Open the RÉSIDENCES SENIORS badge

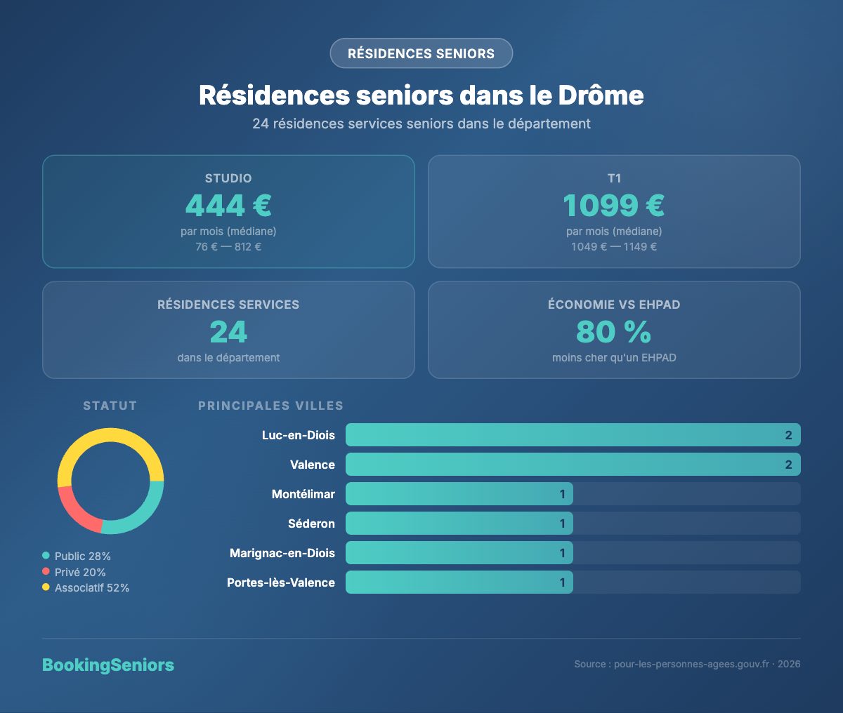(x=421, y=53)
